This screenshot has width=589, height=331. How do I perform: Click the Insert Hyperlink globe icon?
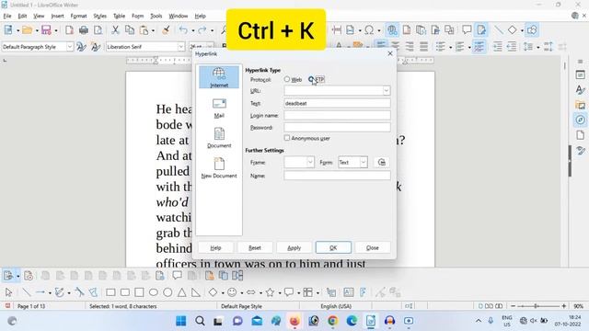(392, 30)
